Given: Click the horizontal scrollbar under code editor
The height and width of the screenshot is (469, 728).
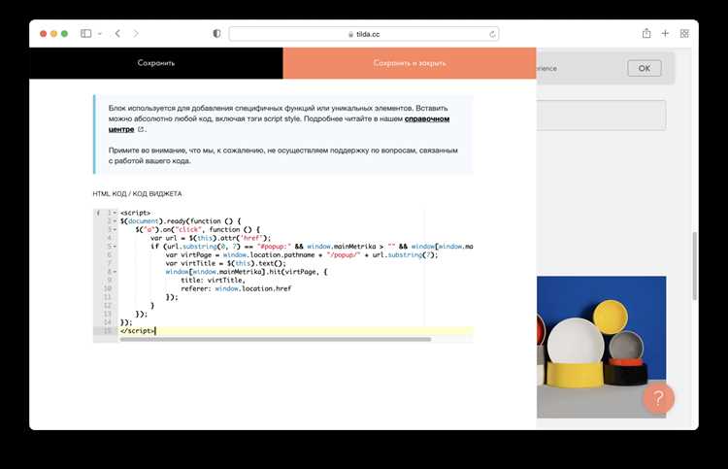Looking at the screenshot, I should tap(276, 340).
